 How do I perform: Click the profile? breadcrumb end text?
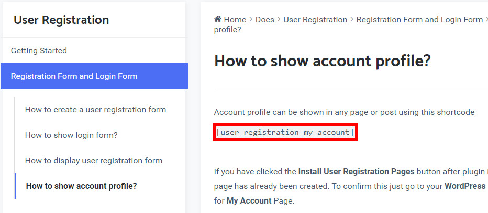click(227, 30)
